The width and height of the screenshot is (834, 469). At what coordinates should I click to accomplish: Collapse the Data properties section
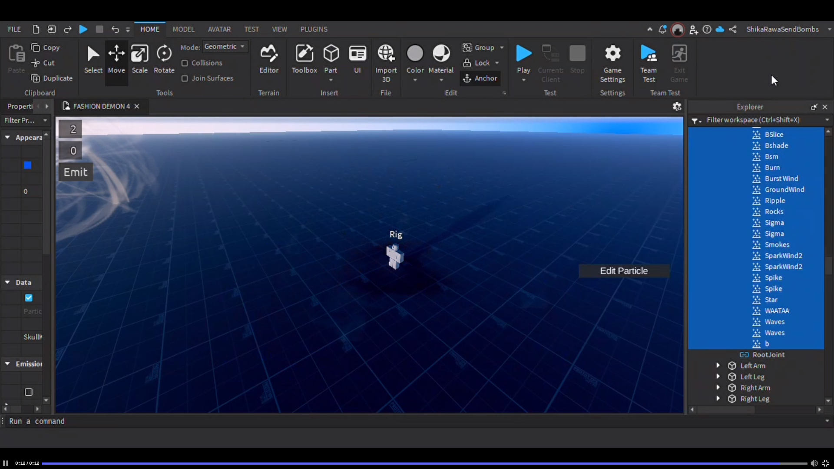pyautogui.click(x=7, y=282)
